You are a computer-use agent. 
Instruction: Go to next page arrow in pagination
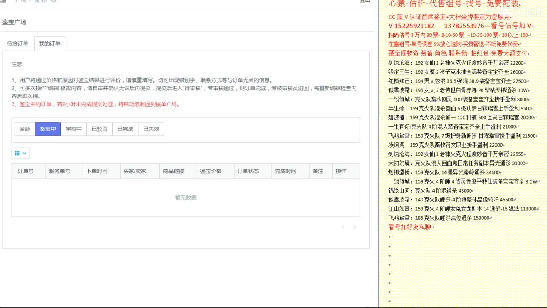(354, 227)
